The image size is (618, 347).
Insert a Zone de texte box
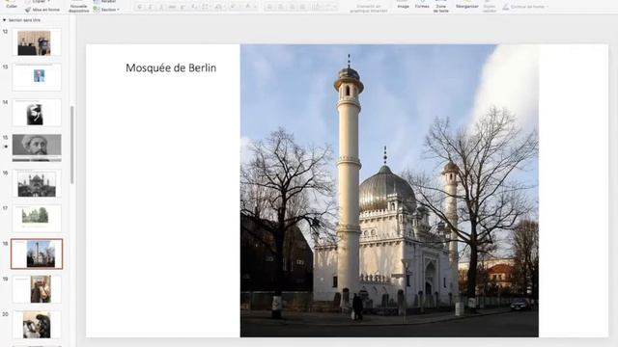(x=440, y=7)
